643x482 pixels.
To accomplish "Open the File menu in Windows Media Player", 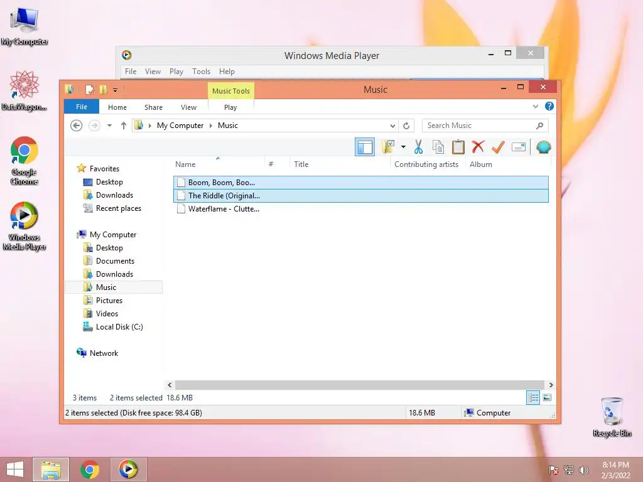I will click(x=131, y=72).
